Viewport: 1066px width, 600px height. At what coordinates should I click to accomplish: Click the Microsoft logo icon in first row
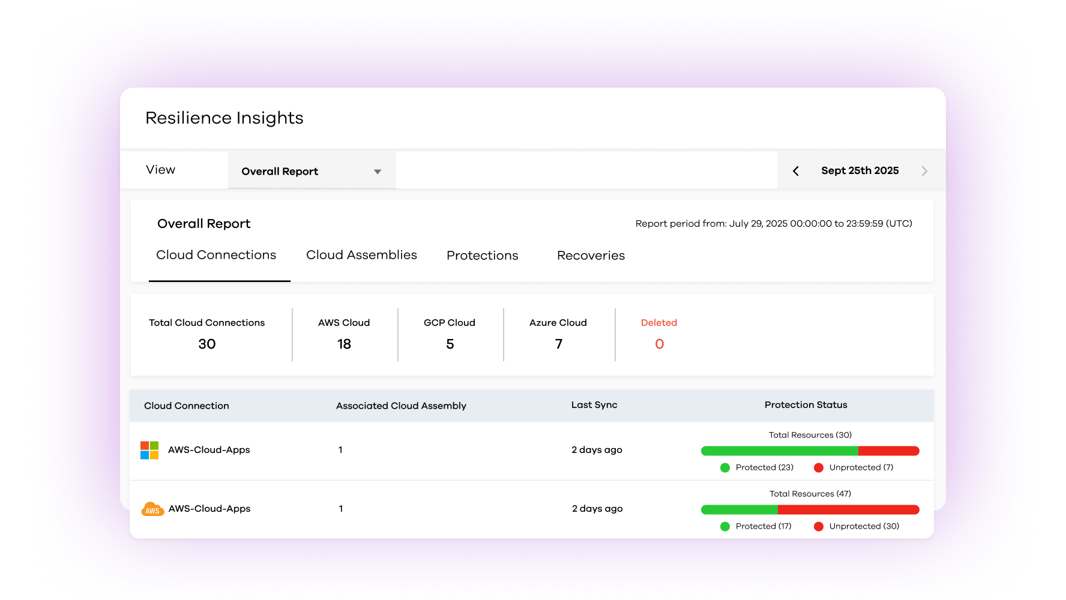click(149, 450)
